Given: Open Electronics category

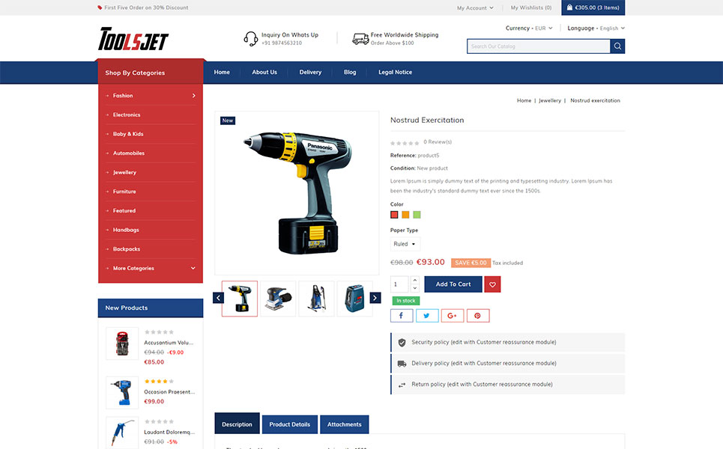Looking at the screenshot, I should [127, 115].
